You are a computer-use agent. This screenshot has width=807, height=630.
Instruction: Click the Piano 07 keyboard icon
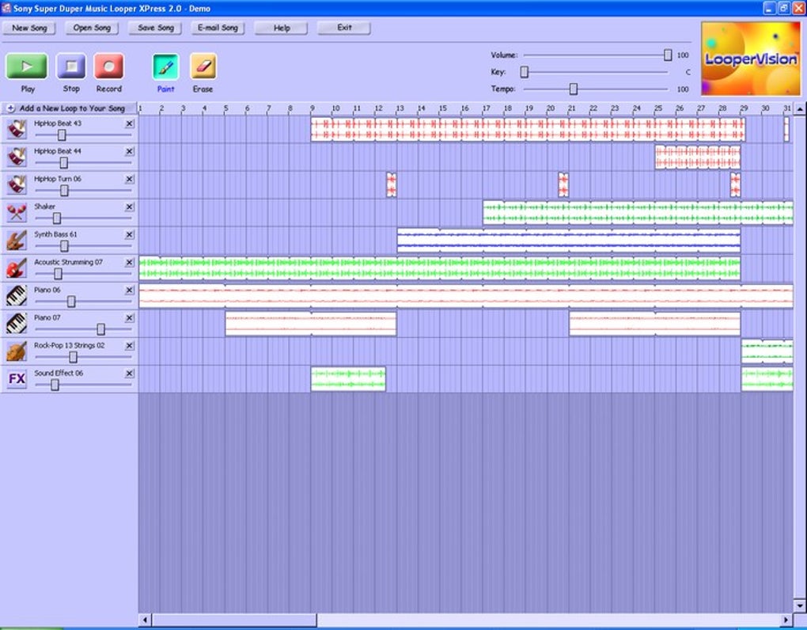click(x=17, y=324)
